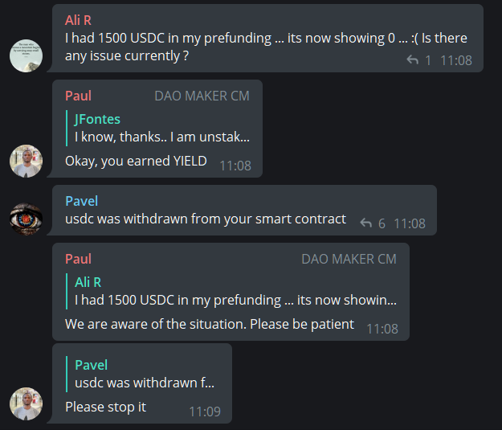
Task: Click the reply arrow icon on Pavel's message
Action: point(366,223)
